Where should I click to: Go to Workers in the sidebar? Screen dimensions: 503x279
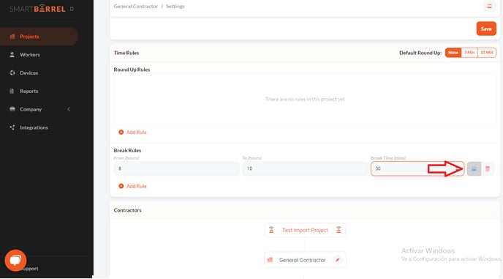click(30, 55)
